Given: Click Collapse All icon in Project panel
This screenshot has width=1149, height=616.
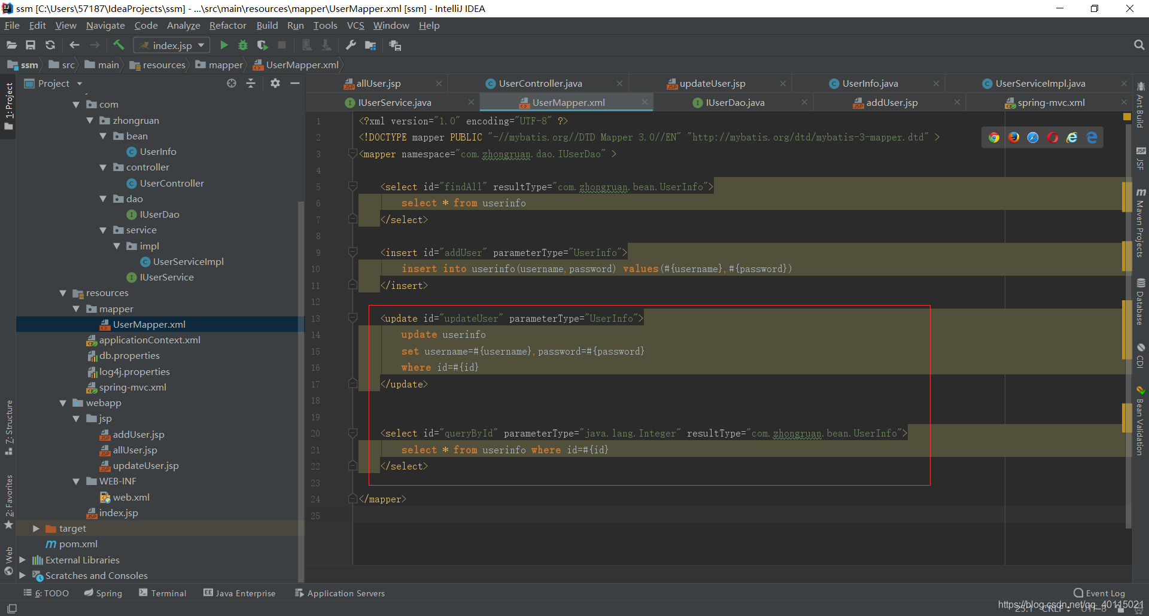Looking at the screenshot, I should pos(251,83).
